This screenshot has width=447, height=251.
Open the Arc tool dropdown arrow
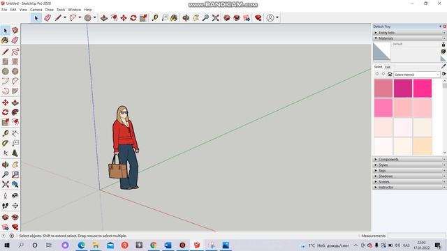(x=80, y=17)
